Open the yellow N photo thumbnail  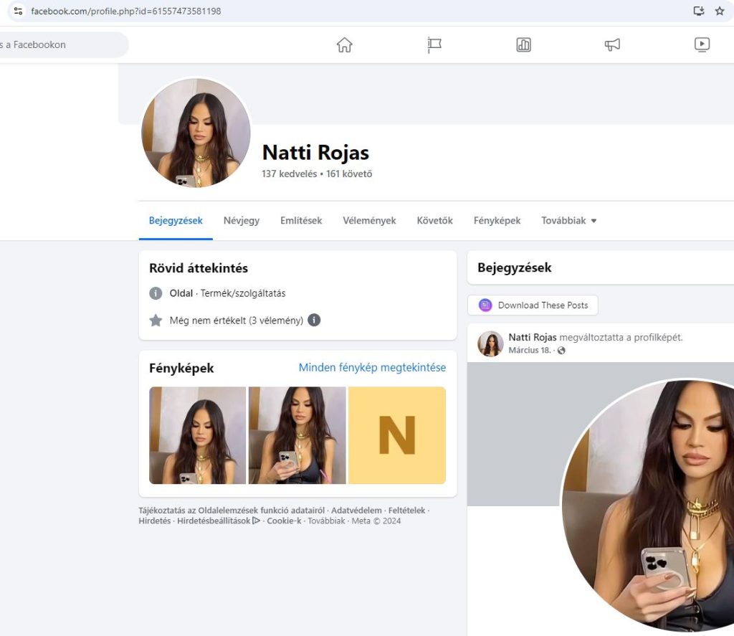[x=397, y=435]
